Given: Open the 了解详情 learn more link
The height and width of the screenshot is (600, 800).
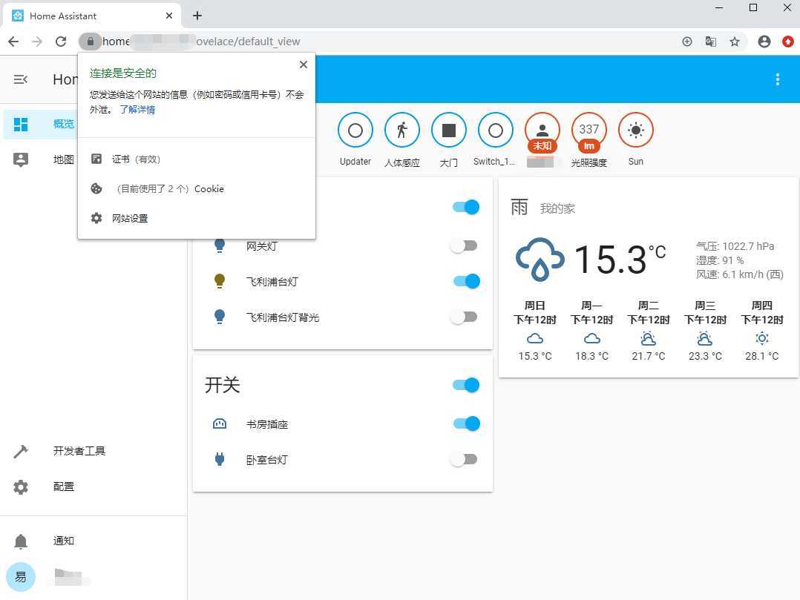Looking at the screenshot, I should [137, 110].
